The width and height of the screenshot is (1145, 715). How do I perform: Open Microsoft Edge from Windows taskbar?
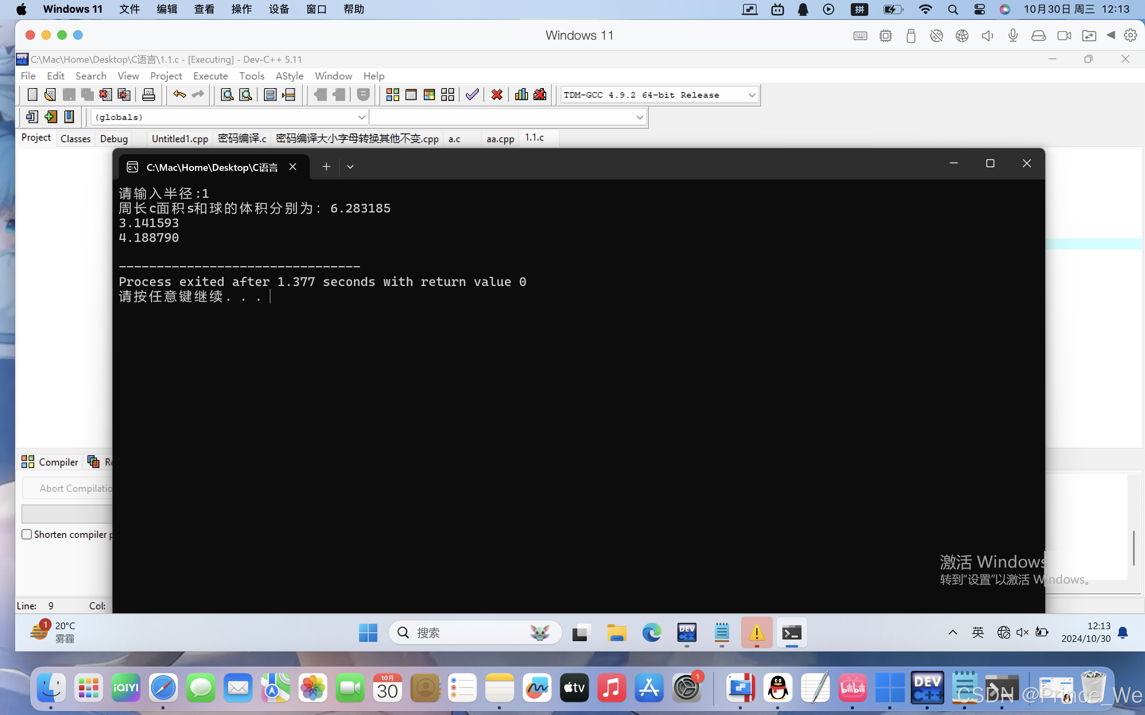coord(652,632)
